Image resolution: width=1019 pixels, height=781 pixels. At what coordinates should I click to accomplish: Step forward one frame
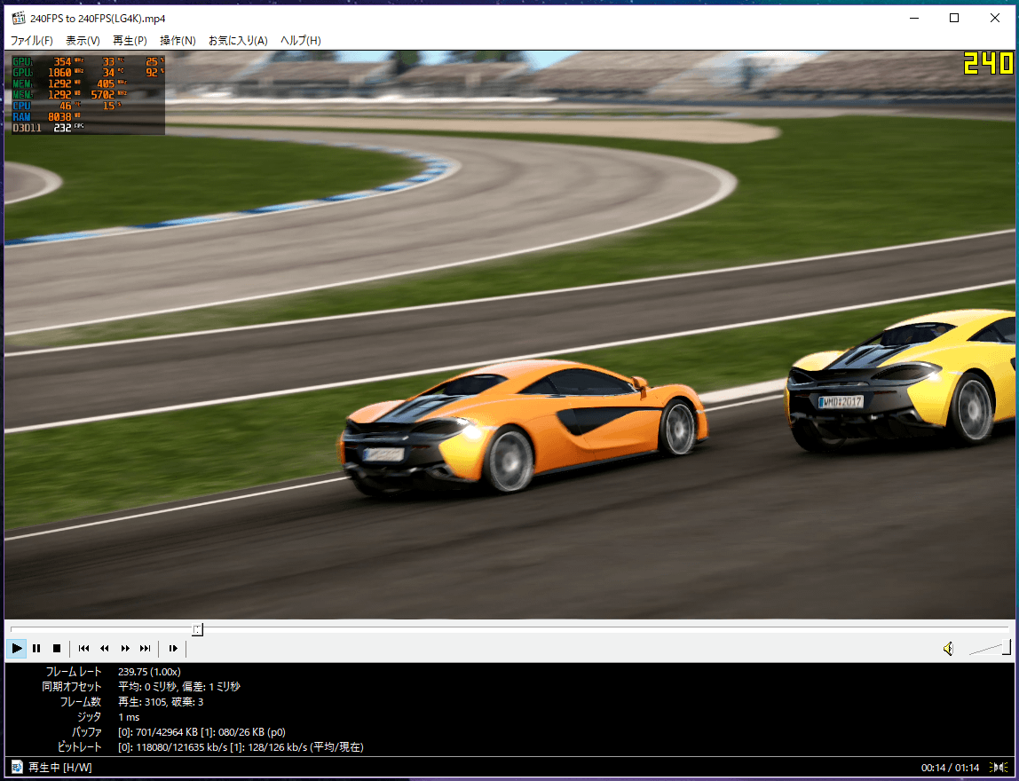tap(173, 648)
